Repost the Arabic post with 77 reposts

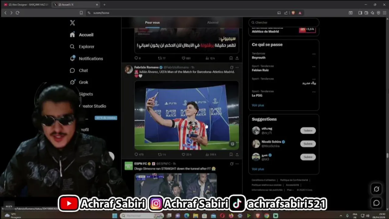162,58
